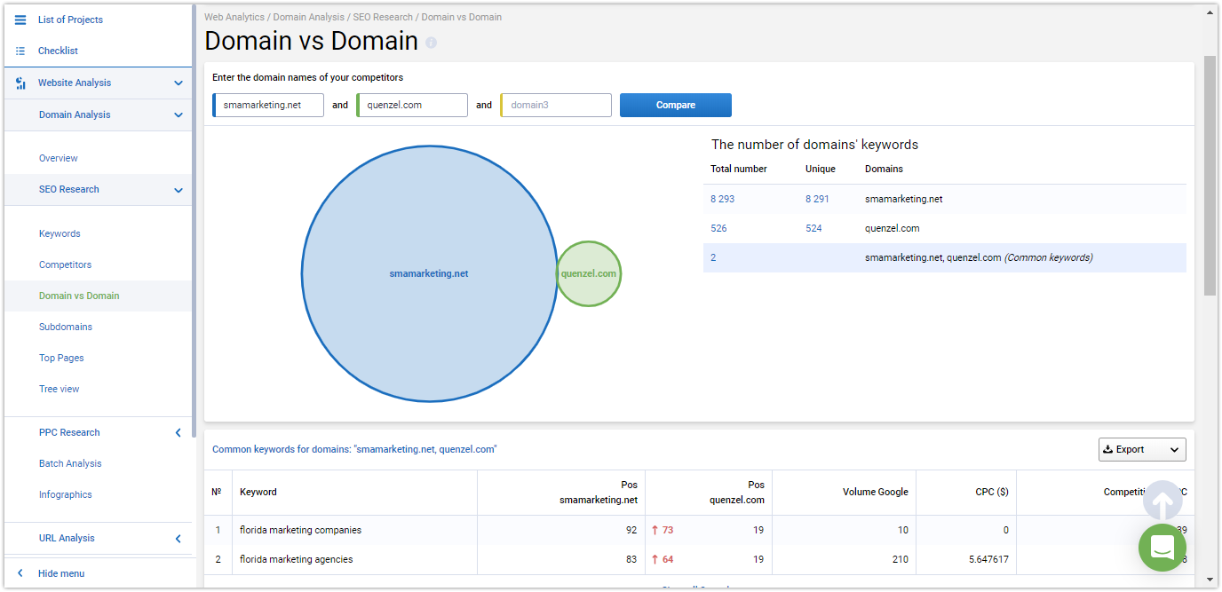Click the Pos smamarketing.net column header
Screen dimensions: 1222x592
point(599,493)
